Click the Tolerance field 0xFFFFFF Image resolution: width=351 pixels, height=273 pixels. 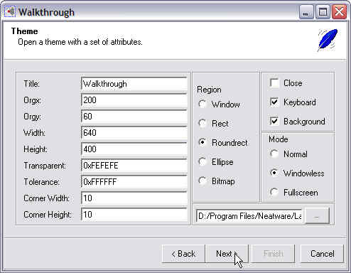tap(134, 182)
